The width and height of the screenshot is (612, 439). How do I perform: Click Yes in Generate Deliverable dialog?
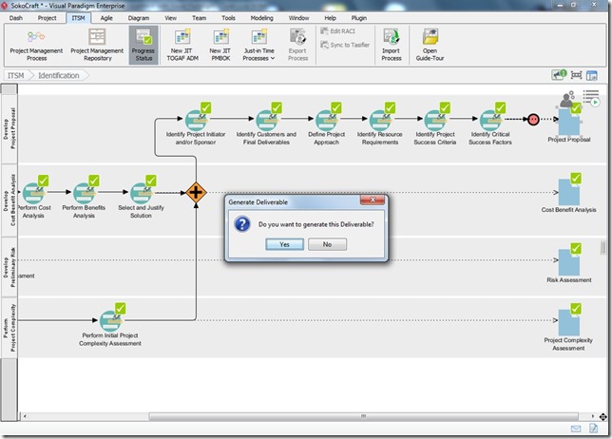coord(284,244)
